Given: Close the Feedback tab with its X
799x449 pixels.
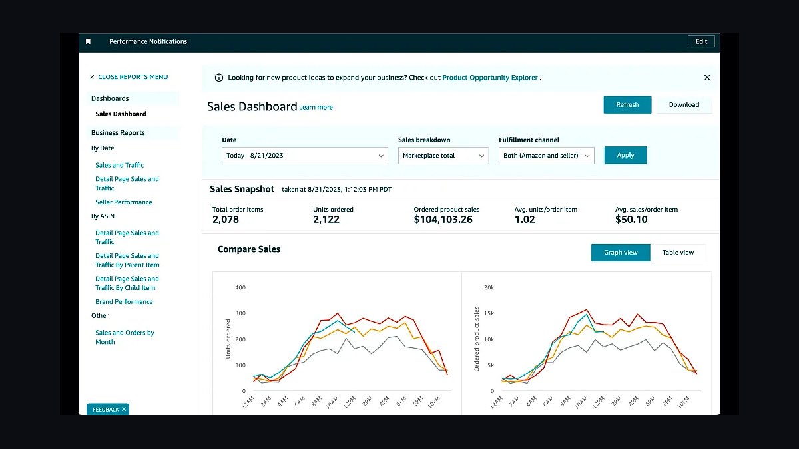Looking at the screenshot, I should 124,410.
